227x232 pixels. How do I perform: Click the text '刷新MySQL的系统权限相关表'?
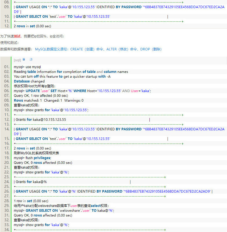pos(36,153)
